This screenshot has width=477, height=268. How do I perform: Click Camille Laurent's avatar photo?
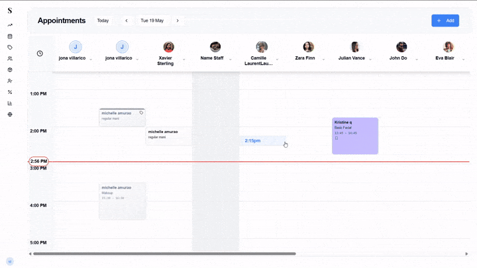pos(262,47)
